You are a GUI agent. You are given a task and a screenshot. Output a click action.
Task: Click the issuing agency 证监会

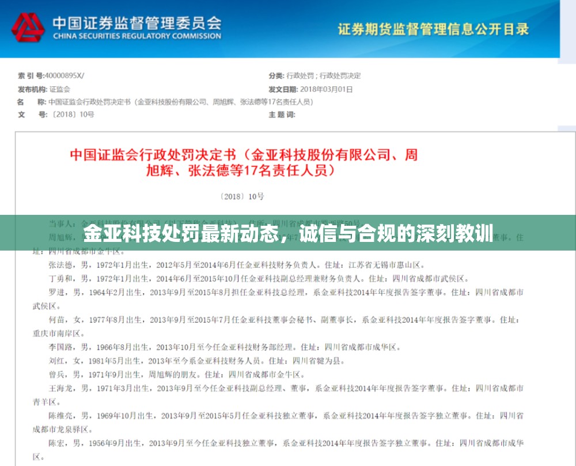pos(59,89)
